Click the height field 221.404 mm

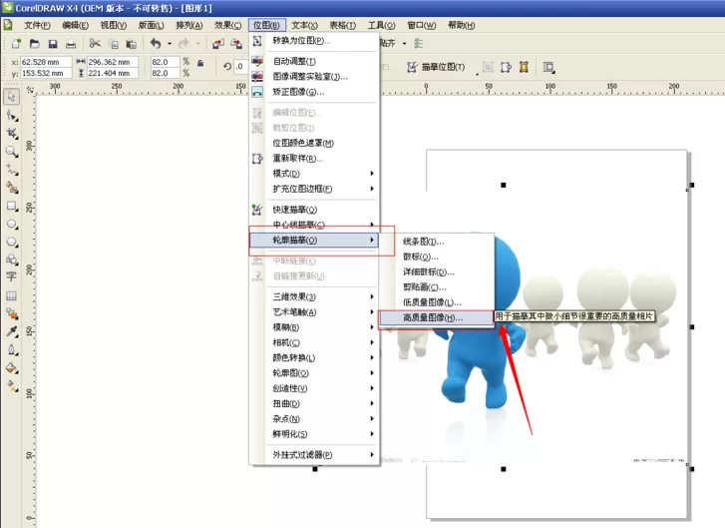[x=113, y=73]
